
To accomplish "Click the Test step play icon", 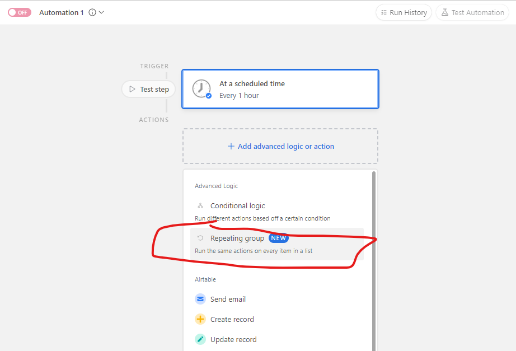I will pos(132,89).
